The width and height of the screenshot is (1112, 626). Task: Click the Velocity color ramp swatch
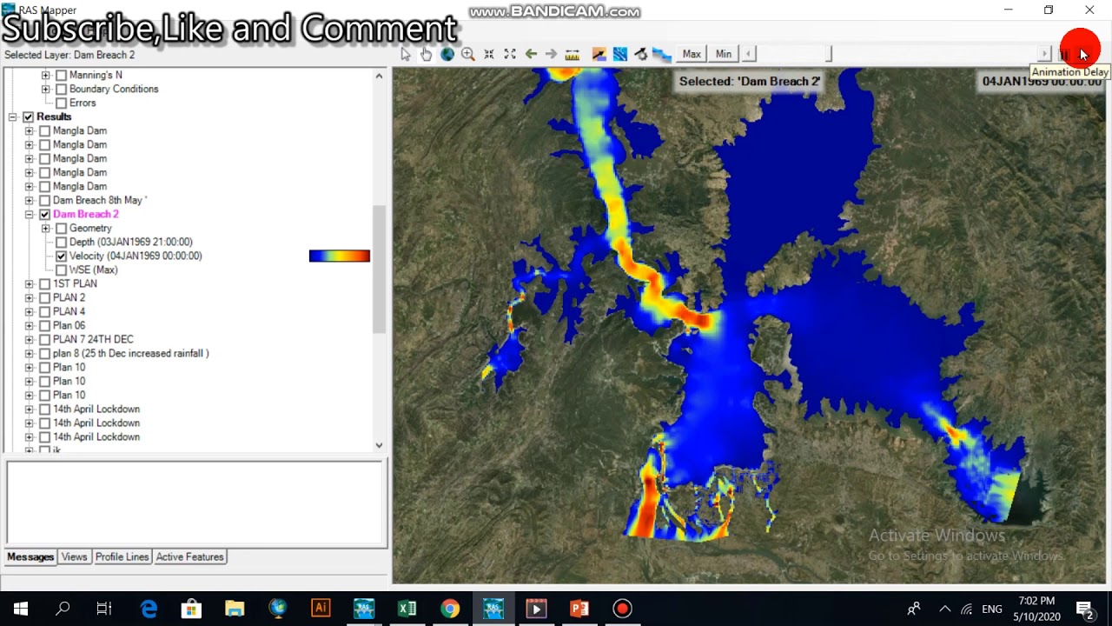tap(340, 256)
